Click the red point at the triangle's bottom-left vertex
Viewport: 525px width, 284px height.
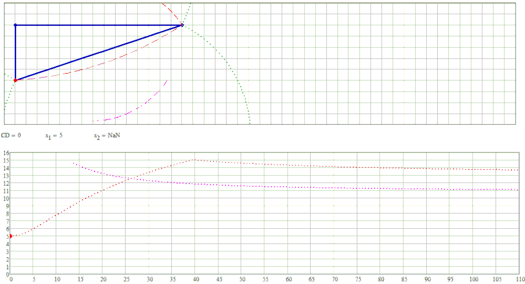[x=15, y=80]
